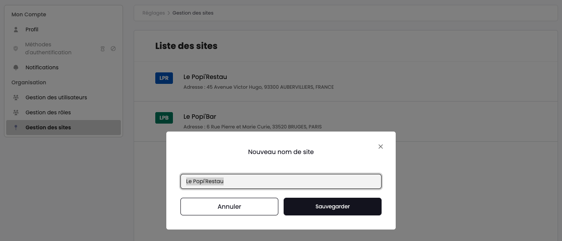Click the 45 Avenue Victor Hugo address text
The height and width of the screenshot is (241, 562).
(259, 87)
